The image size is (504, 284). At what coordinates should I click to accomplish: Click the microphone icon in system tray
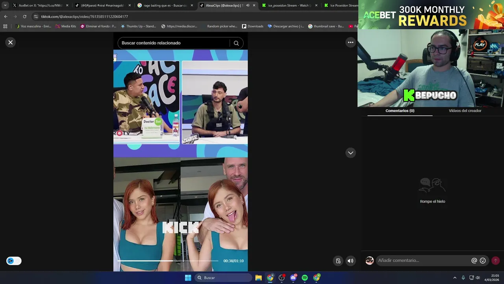pyautogui.click(x=463, y=278)
